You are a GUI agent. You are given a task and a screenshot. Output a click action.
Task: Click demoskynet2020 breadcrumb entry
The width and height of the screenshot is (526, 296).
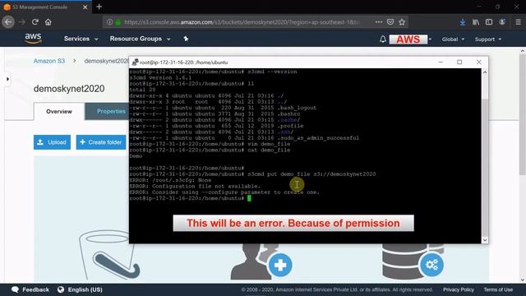[106, 61]
